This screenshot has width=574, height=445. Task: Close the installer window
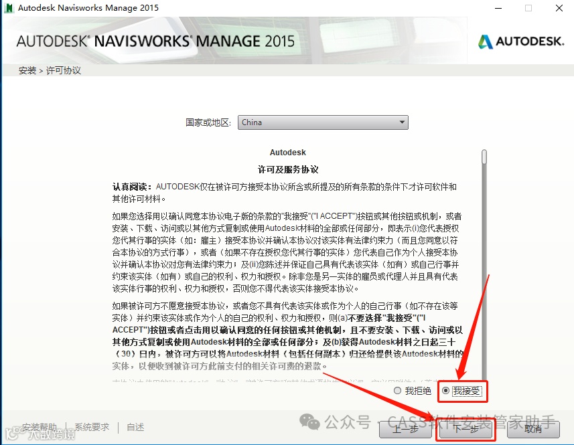[x=559, y=8]
